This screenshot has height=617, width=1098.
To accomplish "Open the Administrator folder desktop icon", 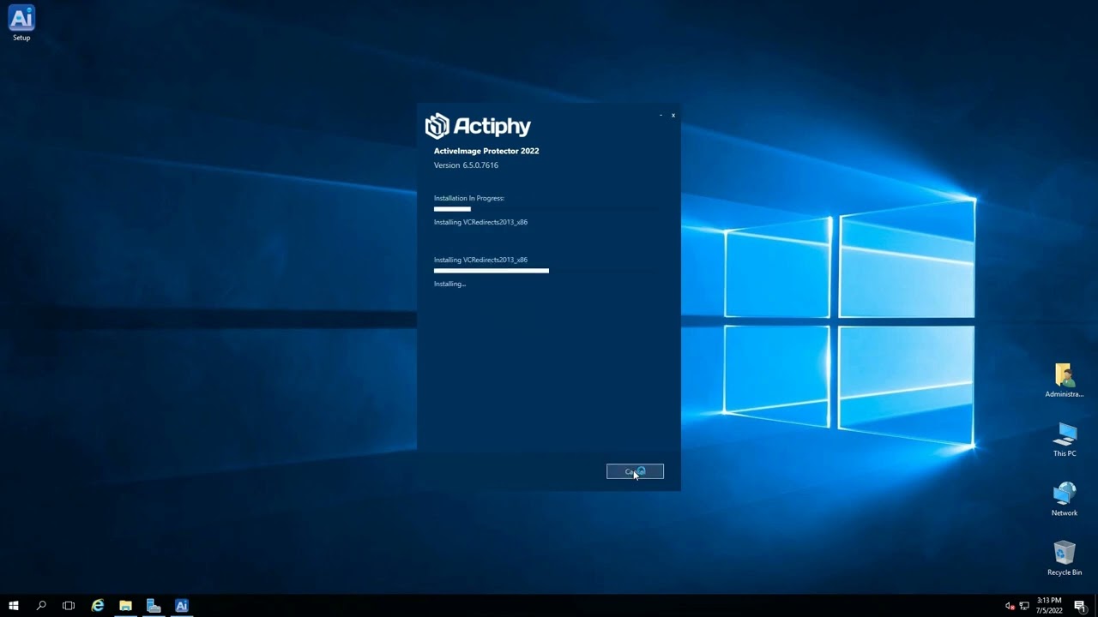I will (x=1064, y=380).
